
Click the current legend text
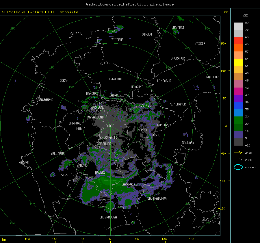coord(251,167)
